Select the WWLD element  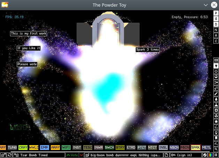(34, 148)
